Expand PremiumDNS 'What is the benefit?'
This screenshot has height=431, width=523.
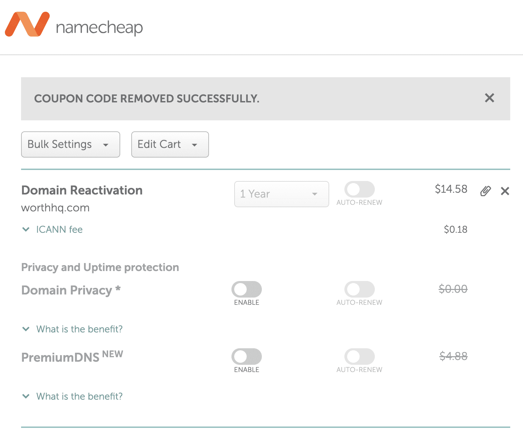click(x=72, y=397)
